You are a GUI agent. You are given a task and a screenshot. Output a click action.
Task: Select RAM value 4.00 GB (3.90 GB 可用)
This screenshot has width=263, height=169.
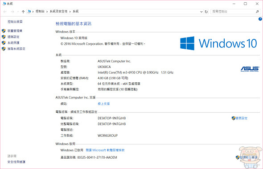pyautogui.click(x=113, y=78)
